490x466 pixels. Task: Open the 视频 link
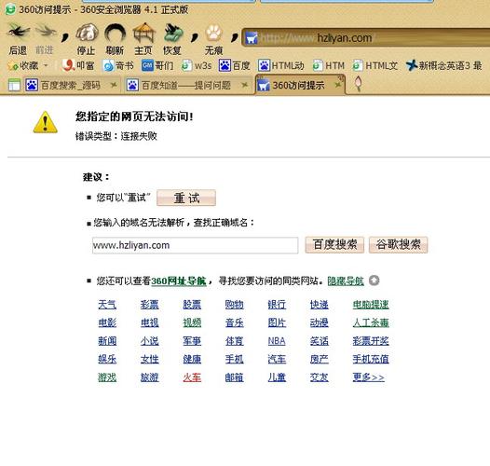192,322
